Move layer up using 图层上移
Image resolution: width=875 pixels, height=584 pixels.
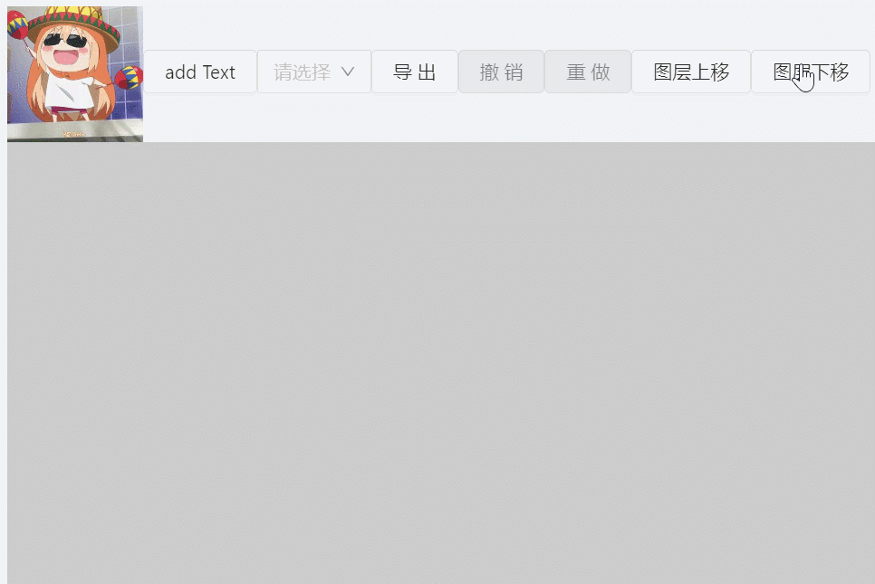691,72
